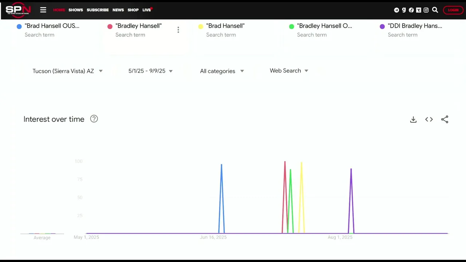Open the embed code icon

tap(429, 119)
